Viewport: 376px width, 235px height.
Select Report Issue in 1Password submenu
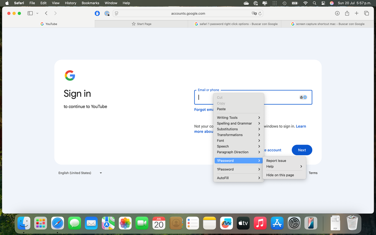[284, 161]
